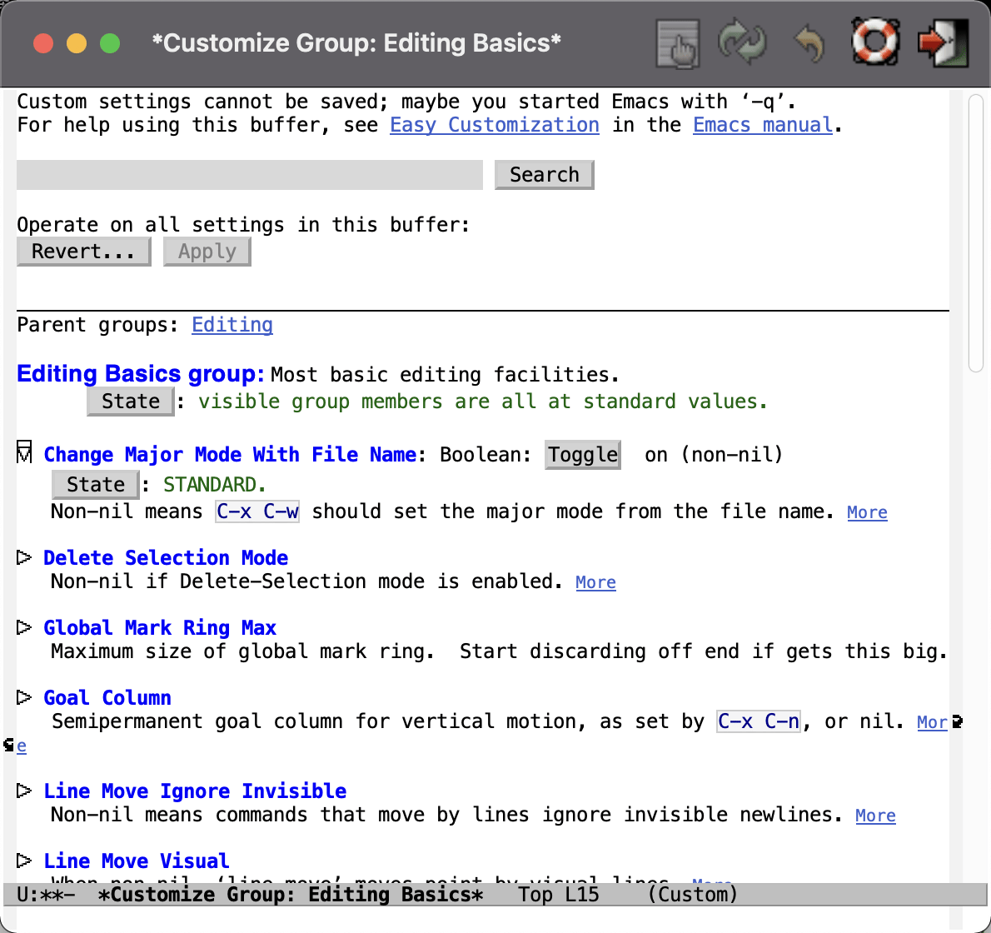
Task: Click the Search button
Action: pos(544,174)
